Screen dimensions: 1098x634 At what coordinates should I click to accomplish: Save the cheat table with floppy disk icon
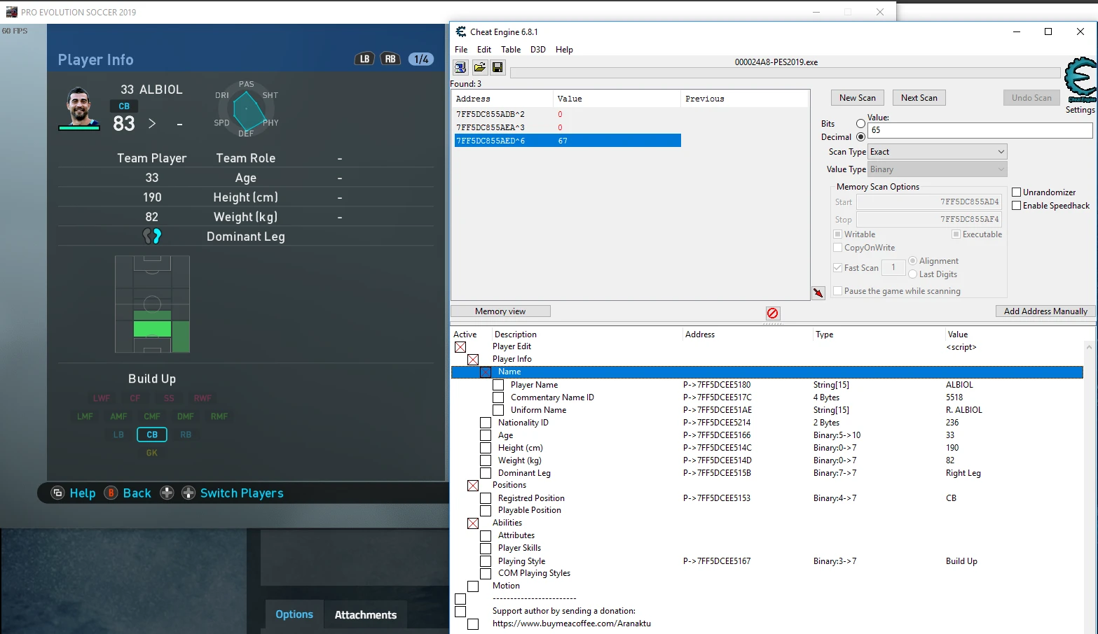[x=497, y=66]
